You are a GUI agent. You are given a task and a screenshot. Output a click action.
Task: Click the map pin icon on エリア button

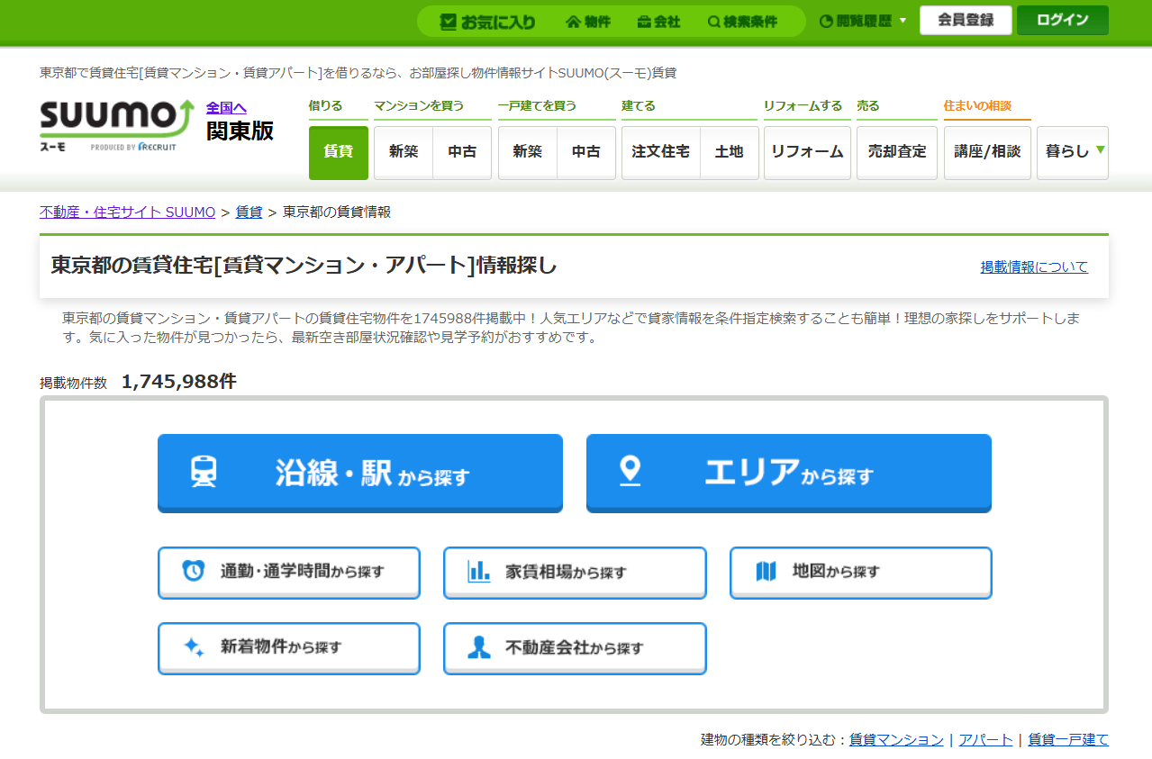(630, 472)
